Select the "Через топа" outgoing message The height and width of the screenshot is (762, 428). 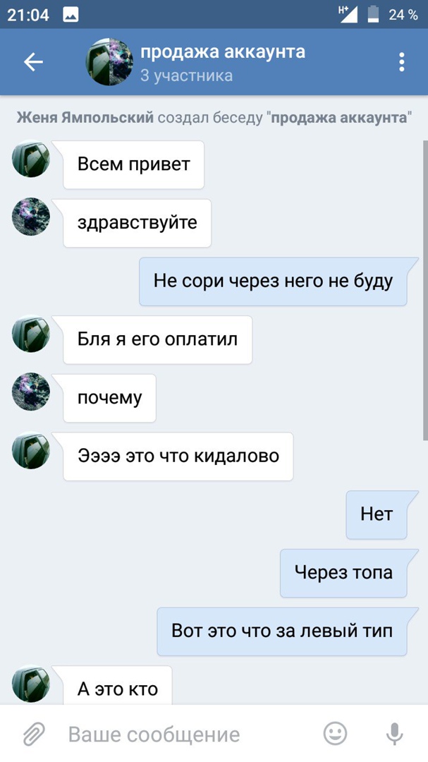[343, 573]
